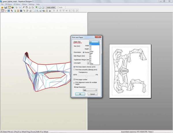The width and height of the screenshot is (173, 133).
Task: Click the second square window layout icon
Action: pyautogui.click(x=43, y=7)
